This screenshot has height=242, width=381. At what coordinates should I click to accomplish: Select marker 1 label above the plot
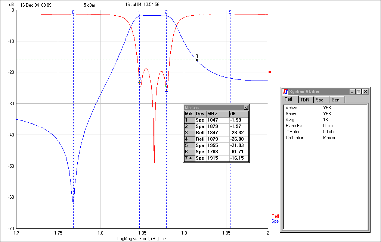tap(140, 12)
